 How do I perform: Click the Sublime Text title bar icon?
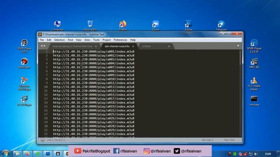click(40, 34)
